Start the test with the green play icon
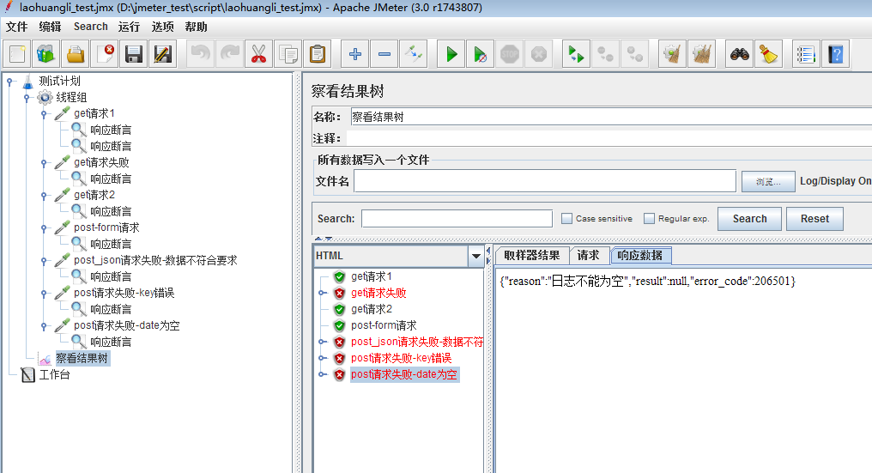The image size is (872, 473). pos(451,54)
